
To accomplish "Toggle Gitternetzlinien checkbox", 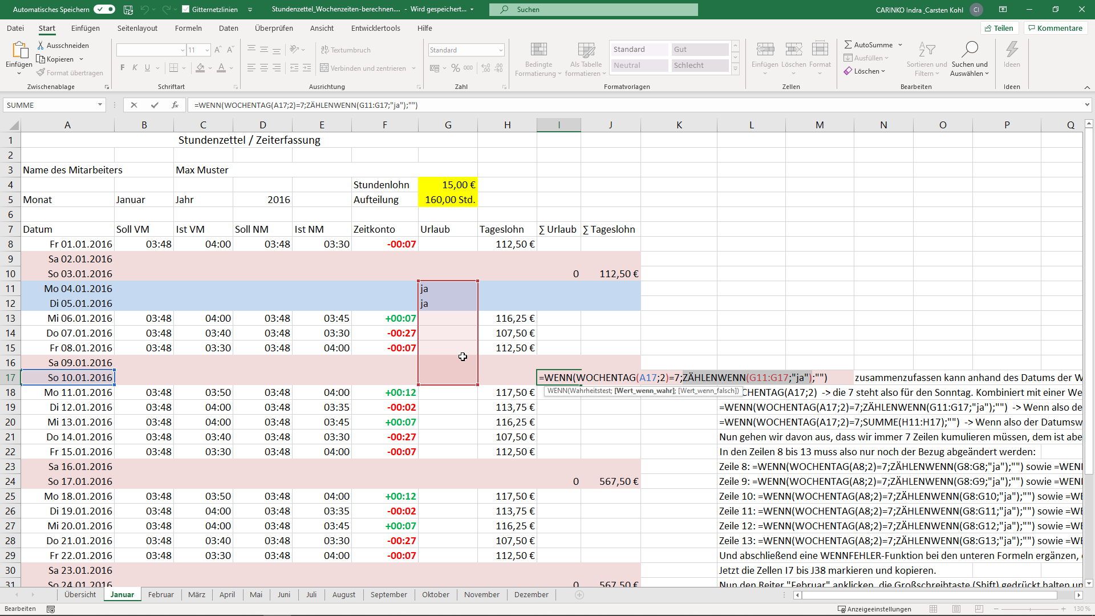I will 186,9.
